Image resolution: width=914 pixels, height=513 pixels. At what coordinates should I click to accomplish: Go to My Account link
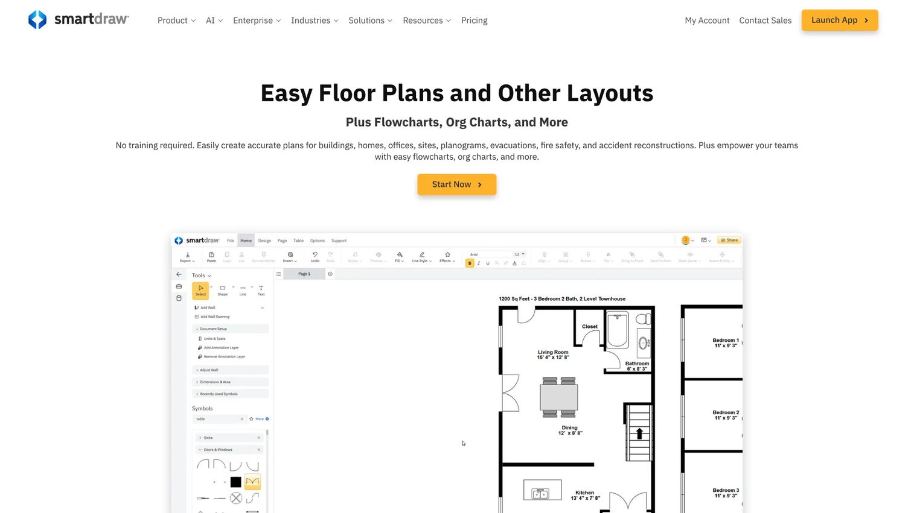707,20
